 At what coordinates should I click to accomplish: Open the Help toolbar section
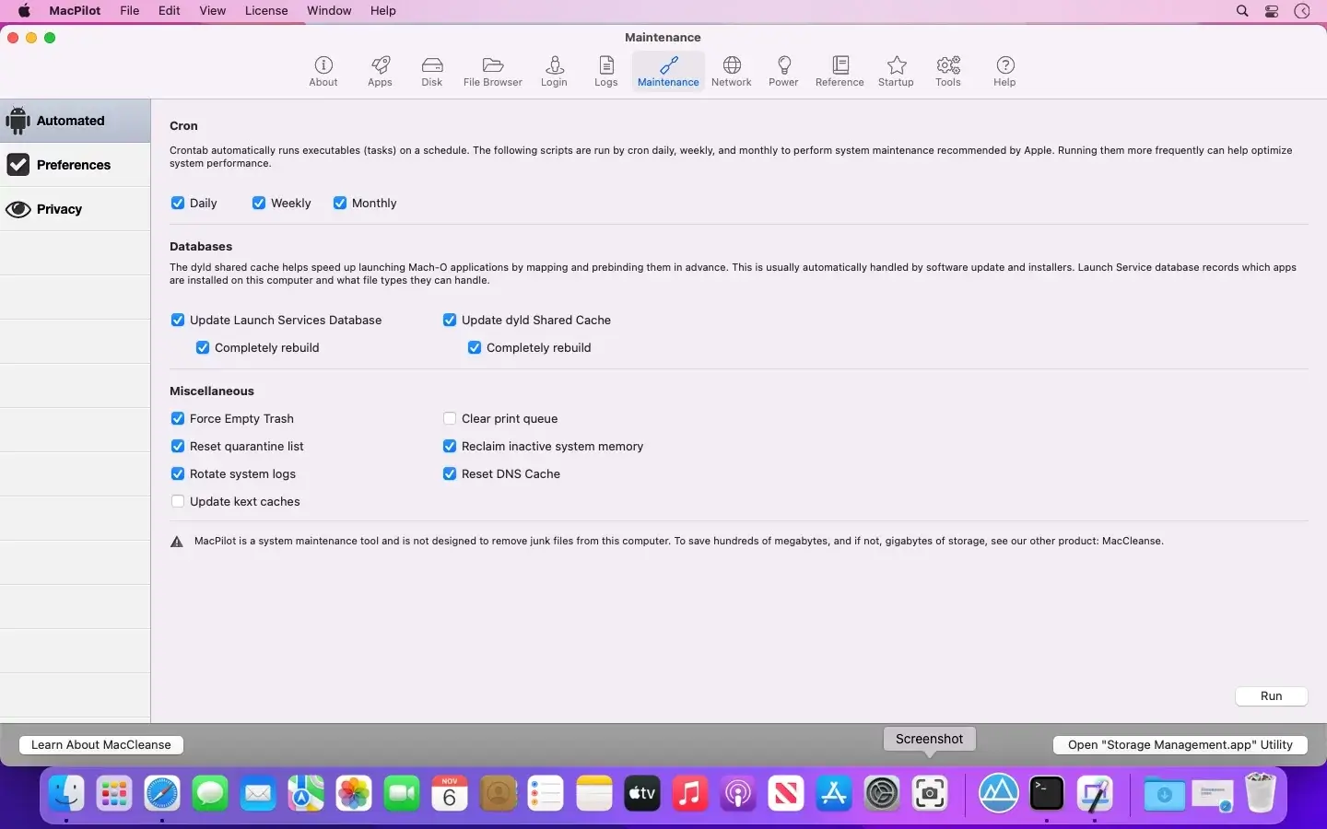click(1004, 71)
